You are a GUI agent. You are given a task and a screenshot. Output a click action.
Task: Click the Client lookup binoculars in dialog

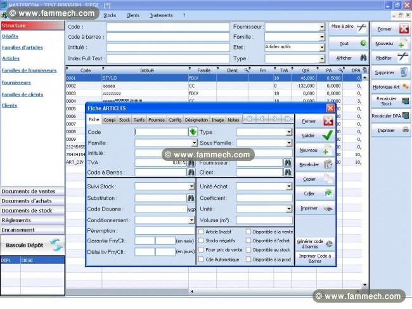coord(288,173)
